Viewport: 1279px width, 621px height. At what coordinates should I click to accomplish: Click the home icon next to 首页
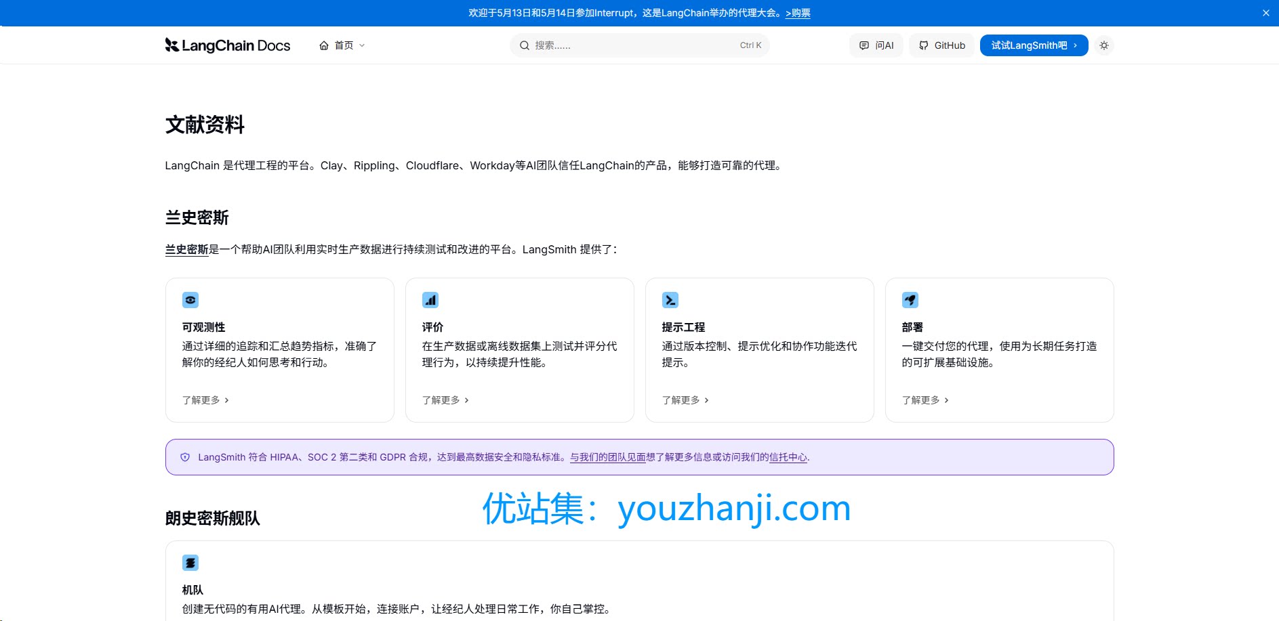pos(323,45)
